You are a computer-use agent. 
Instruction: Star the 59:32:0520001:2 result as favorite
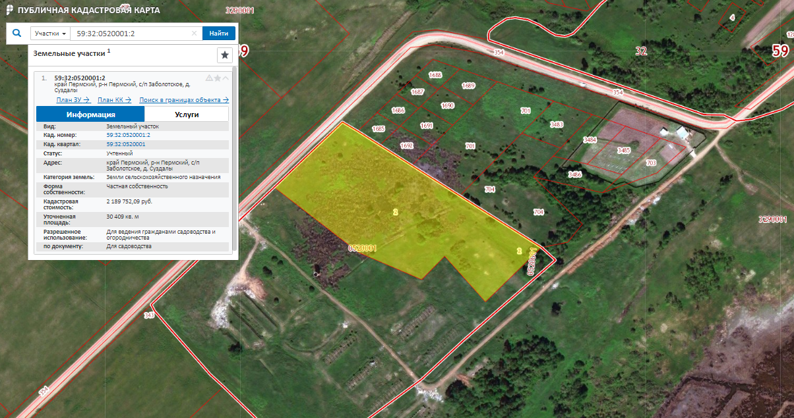pyautogui.click(x=218, y=78)
